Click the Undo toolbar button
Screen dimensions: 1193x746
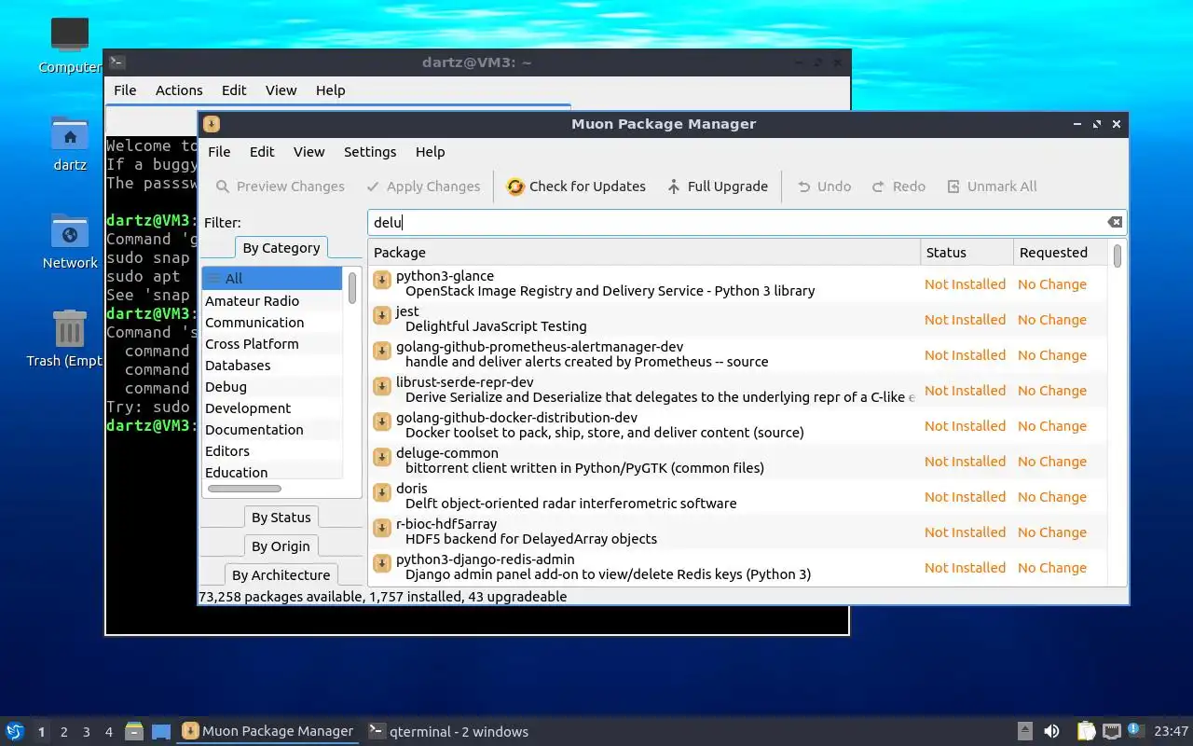[x=824, y=186]
